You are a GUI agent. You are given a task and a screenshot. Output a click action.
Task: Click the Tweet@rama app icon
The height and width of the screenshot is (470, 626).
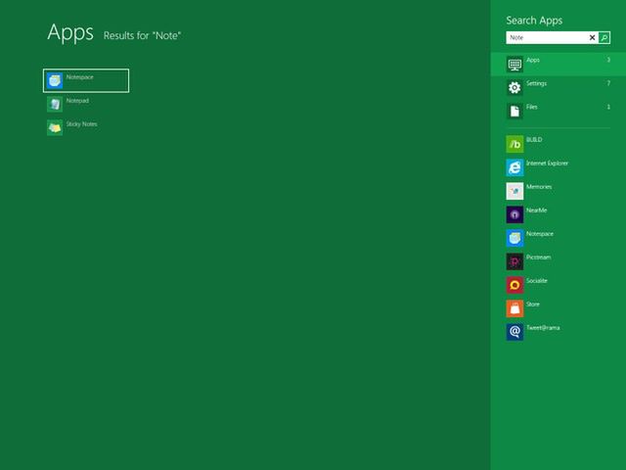(514, 332)
